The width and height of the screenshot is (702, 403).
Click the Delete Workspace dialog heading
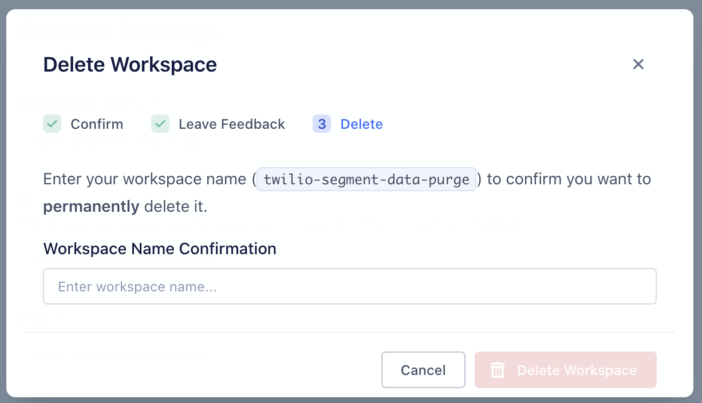(130, 65)
